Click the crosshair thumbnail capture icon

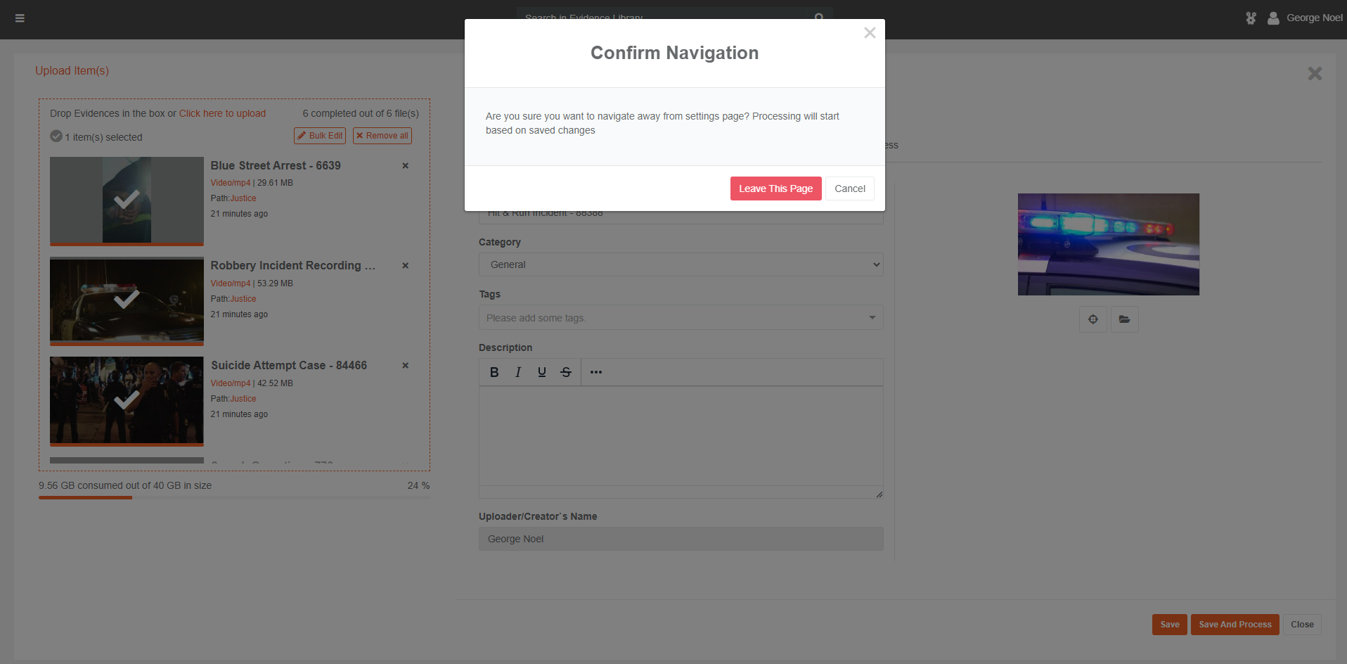point(1093,319)
